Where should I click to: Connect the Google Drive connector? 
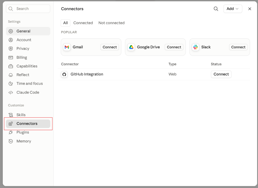(x=174, y=47)
